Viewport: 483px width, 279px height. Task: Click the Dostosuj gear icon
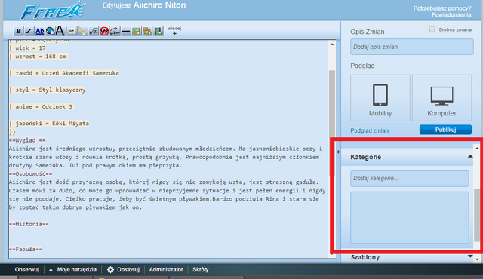point(111,270)
